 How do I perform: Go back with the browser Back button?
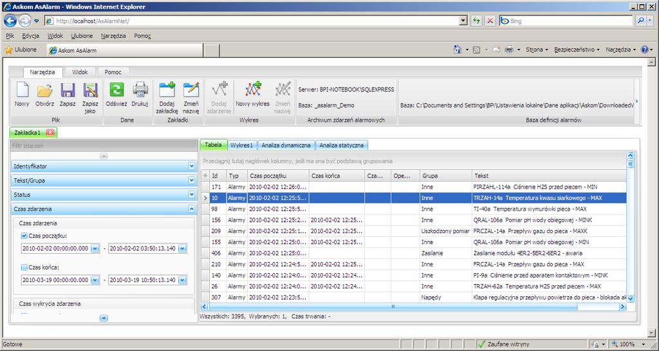coord(10,20)
